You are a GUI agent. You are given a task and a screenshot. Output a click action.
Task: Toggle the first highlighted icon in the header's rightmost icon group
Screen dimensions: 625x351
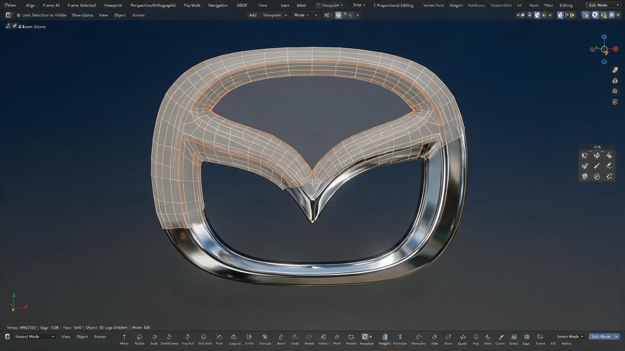(x=586, y=15)
